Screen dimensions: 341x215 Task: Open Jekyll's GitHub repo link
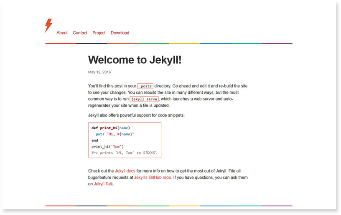point(153,177)
